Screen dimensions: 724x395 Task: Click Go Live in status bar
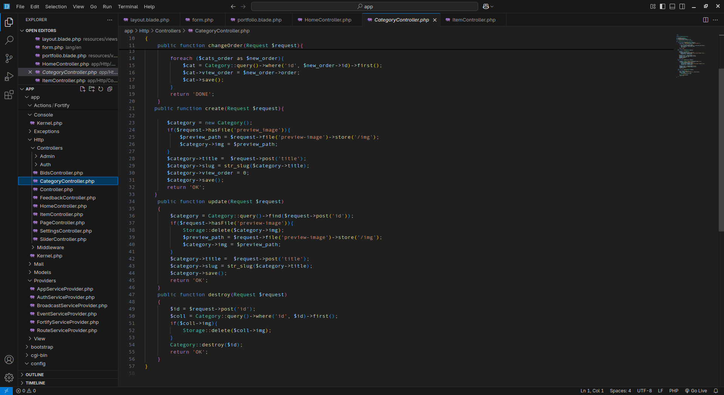696,391
